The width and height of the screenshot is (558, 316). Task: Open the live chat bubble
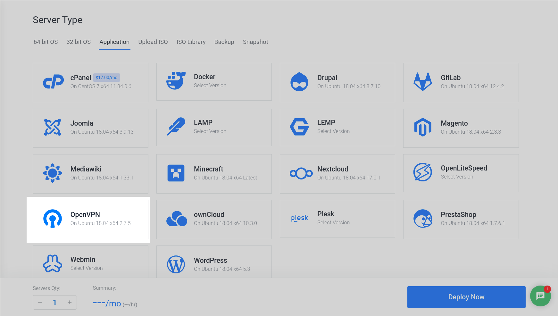pos(540,296)
